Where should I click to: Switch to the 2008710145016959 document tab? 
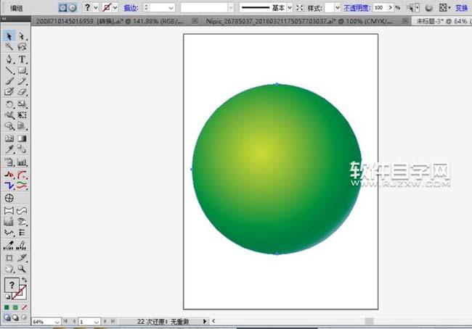click(x=110, y=21)
